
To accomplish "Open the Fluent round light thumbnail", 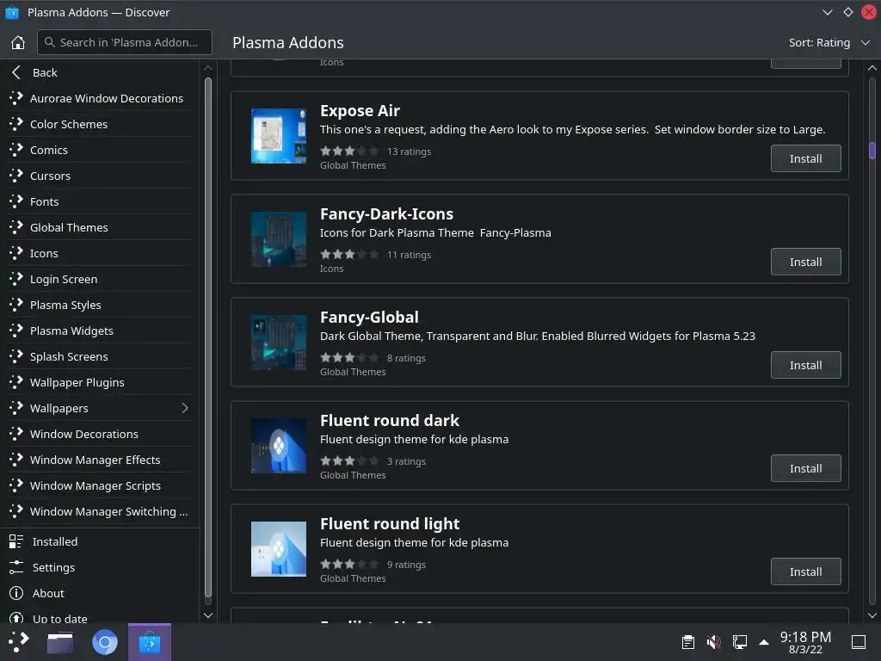I will tap(279, 549).
